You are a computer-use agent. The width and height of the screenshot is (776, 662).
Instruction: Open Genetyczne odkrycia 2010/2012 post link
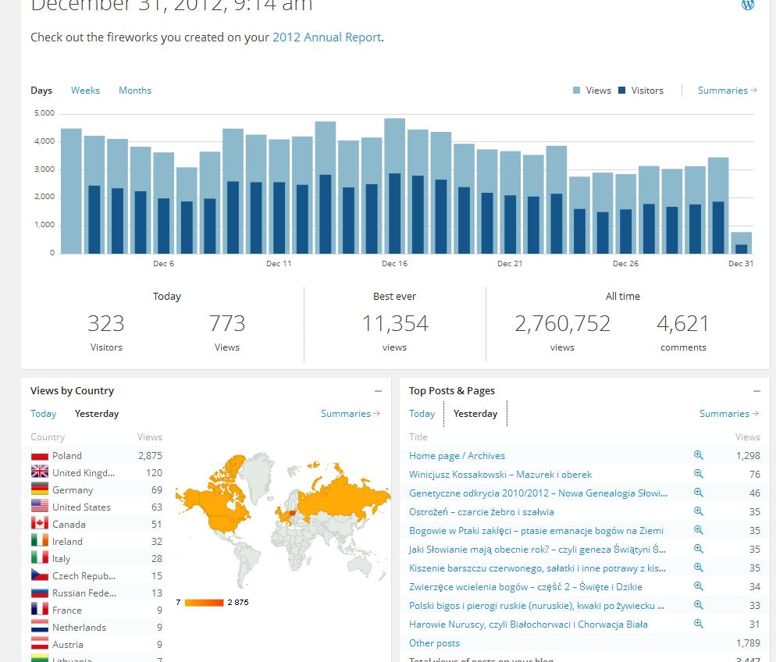pyautogui.click(x=538, y=493)
